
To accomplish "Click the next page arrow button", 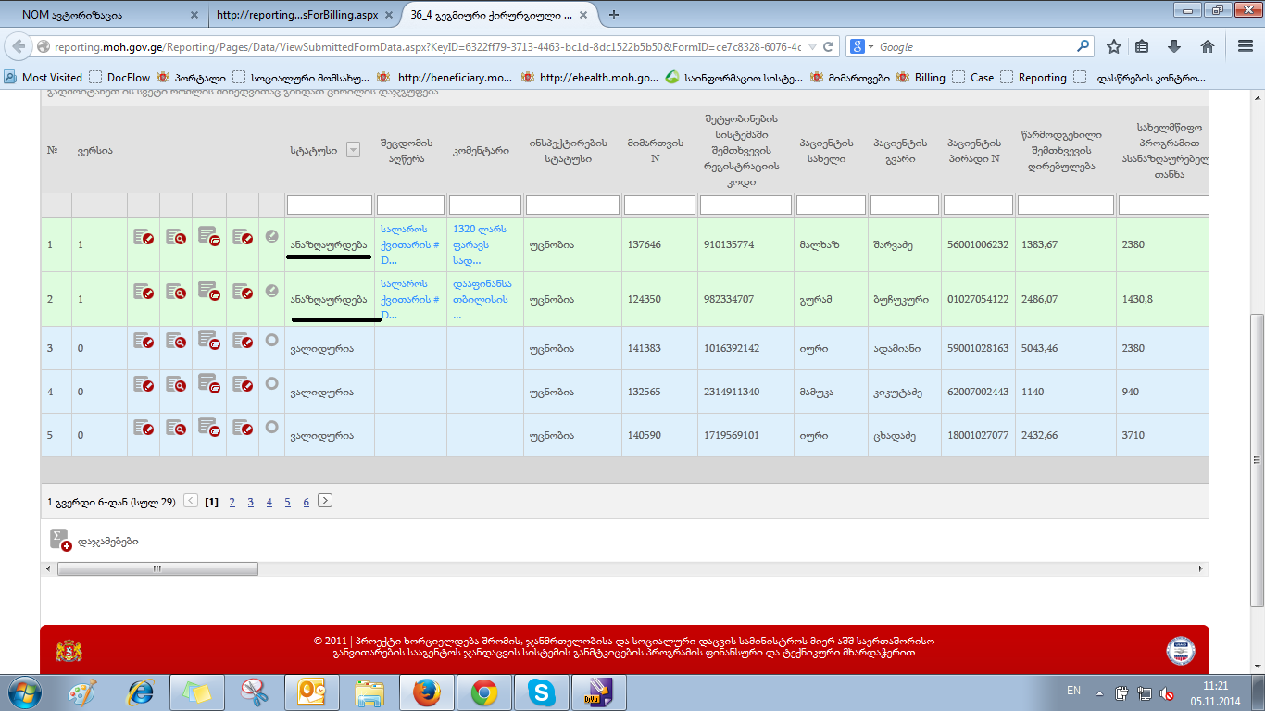I will pyautogui.click(x=325, y=501).
